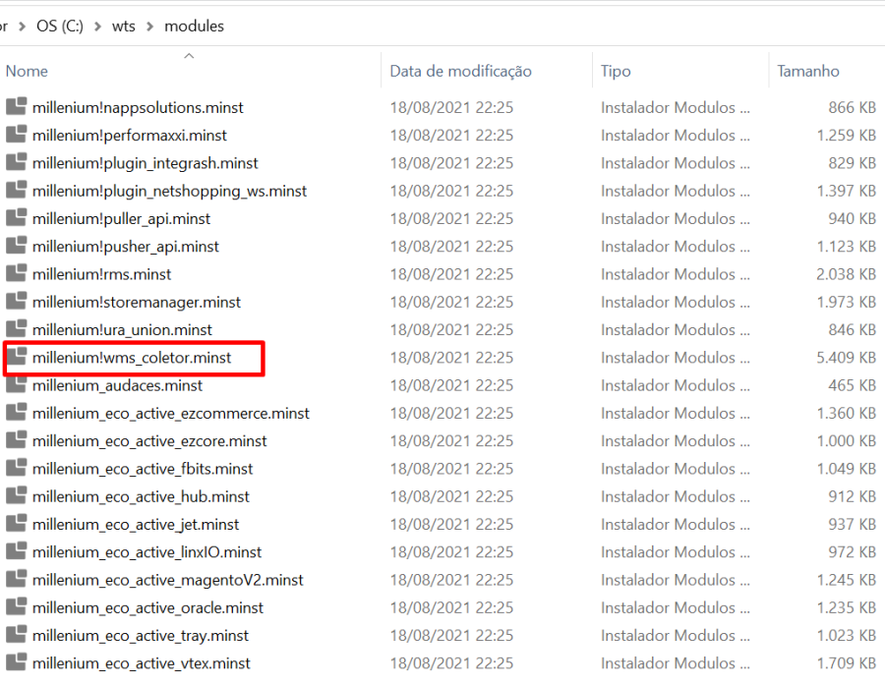The height and width of the screenshot is (686, 885).
Task: Select file millenium!ura_union.minst
Action: 122,330
